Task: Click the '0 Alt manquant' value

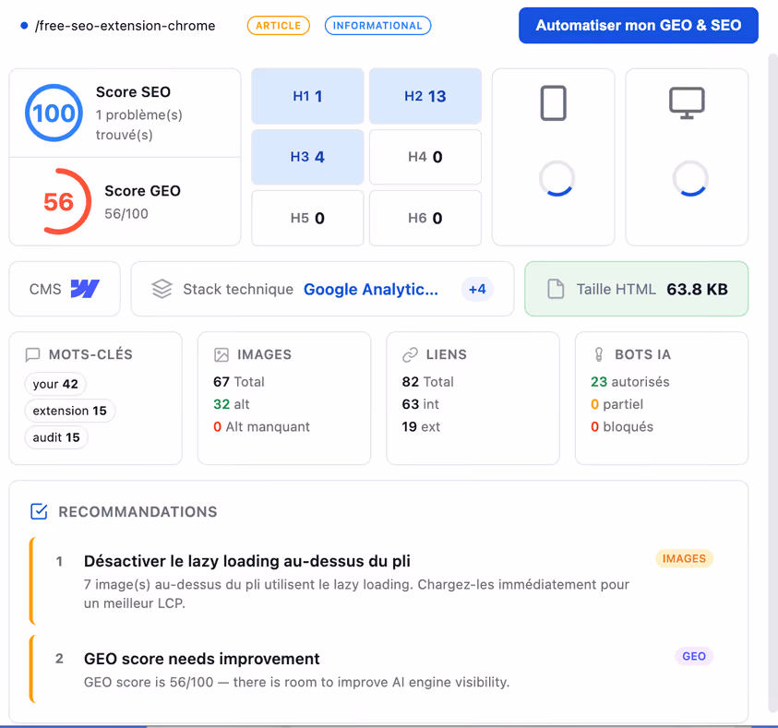Action: pos(261,426)
